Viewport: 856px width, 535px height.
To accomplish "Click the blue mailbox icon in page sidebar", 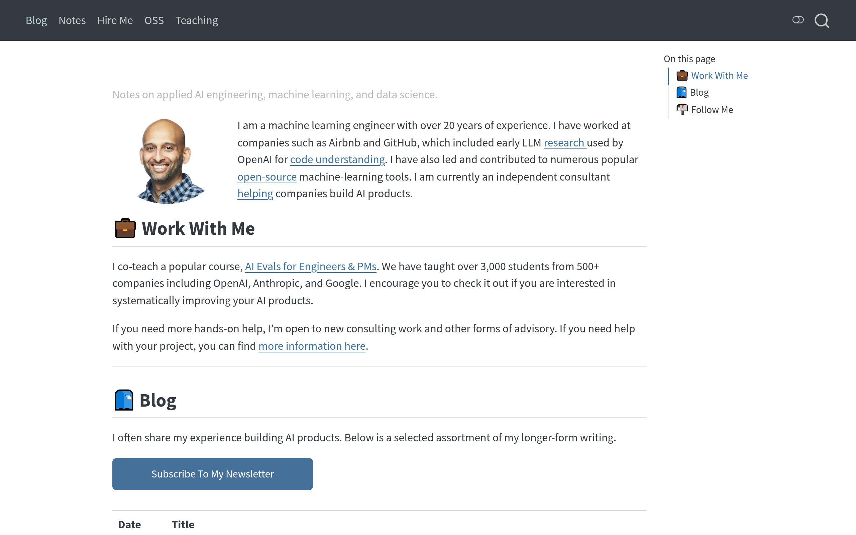I will coord(681,92).
